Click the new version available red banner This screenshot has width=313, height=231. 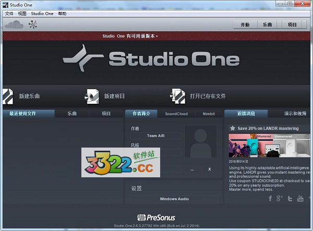pos(156,36)
